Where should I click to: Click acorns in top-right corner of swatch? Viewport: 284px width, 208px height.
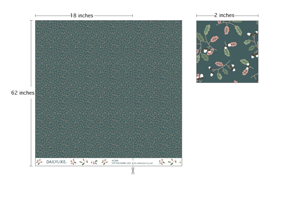tap(253, 34)
